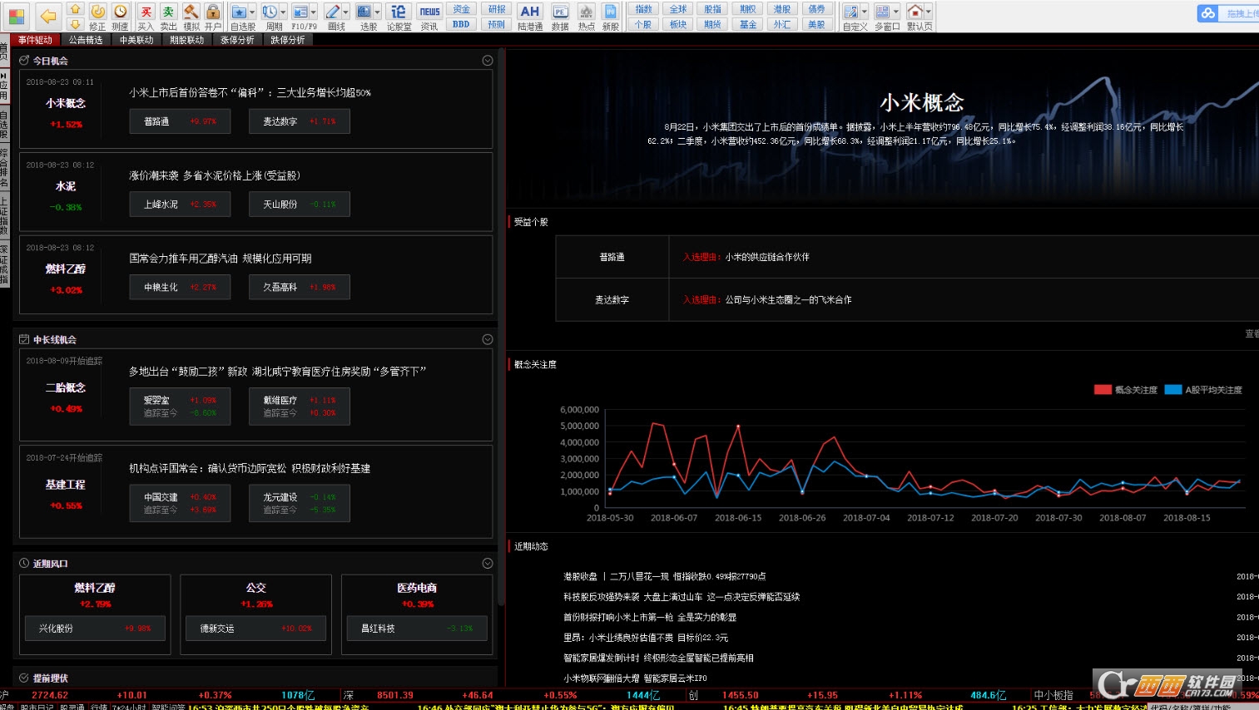Viewport: 1259px width, 710px height.
Task: Expand the 选股 dropdown arrow
Action: (x=377, y=12)
